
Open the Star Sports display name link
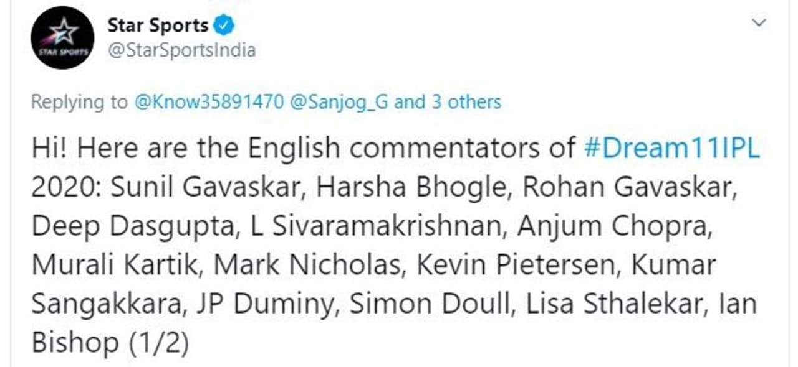[x=158, y=26]
